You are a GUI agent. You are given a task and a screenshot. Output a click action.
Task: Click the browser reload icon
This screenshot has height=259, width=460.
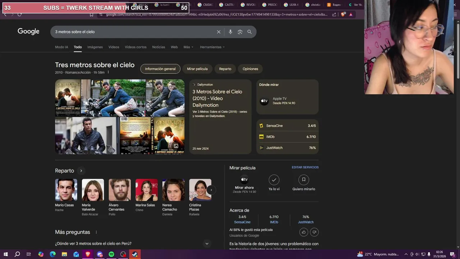[19, 14]
